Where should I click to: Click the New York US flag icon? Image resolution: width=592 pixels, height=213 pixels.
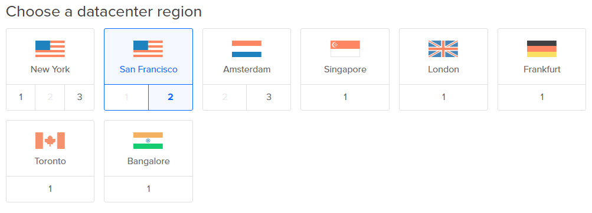pos(50,49)
